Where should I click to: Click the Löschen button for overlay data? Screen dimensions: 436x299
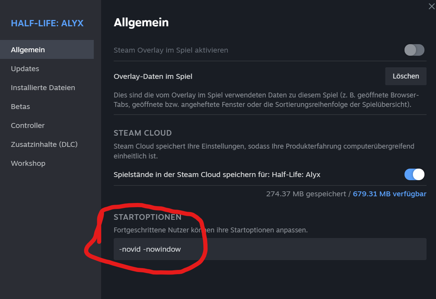pos(406,76)
